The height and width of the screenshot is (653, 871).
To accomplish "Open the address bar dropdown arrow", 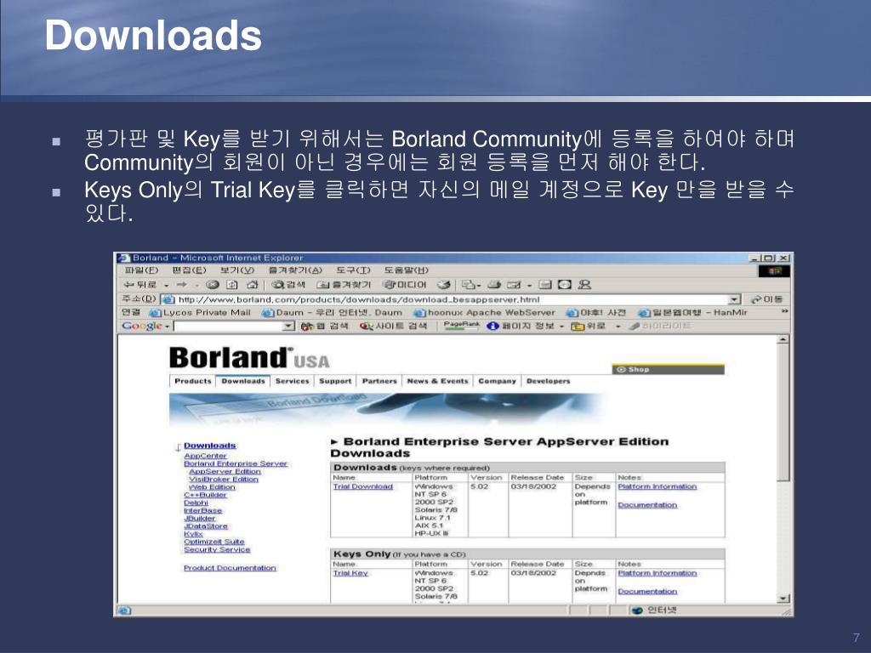I will [735, 299].
